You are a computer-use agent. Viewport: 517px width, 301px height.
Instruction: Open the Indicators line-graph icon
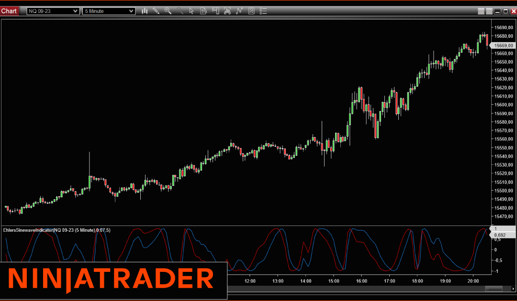click(x=239, y=11)
